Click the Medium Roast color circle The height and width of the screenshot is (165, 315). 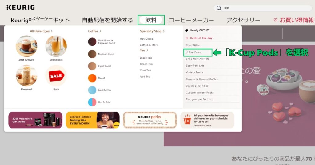[x=92, y=54]
